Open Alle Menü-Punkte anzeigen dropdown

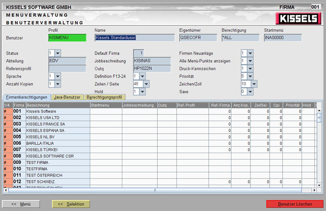(250, 61)
